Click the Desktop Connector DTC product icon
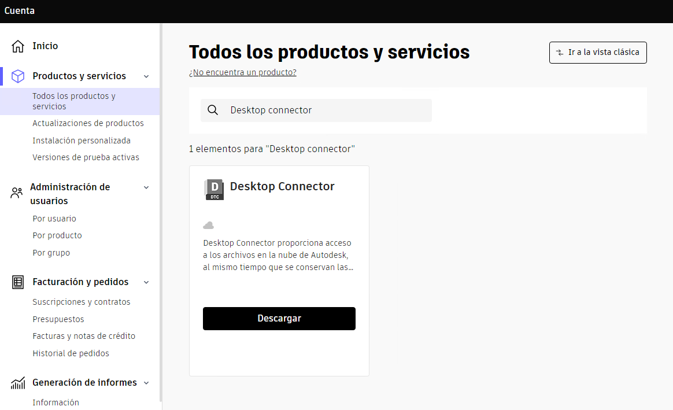The height and width of the screenshot is (410, 673). tap(214, 190)
